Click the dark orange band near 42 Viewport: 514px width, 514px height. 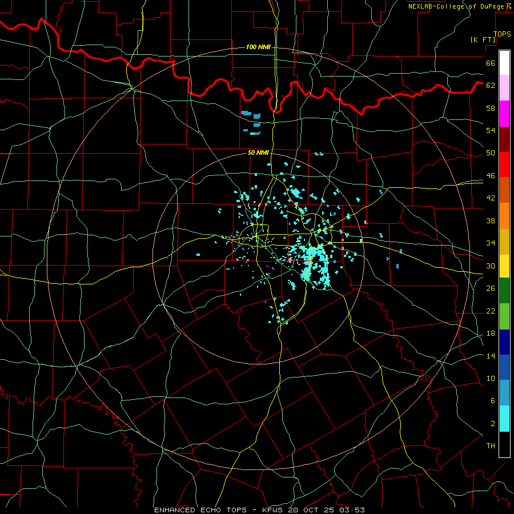coord(504,190)
